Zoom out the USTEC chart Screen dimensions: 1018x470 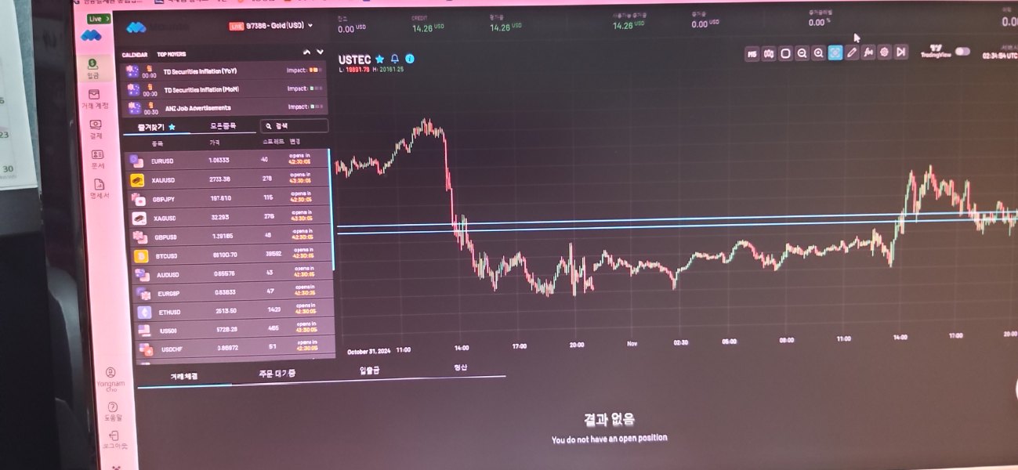click(802, 53)
